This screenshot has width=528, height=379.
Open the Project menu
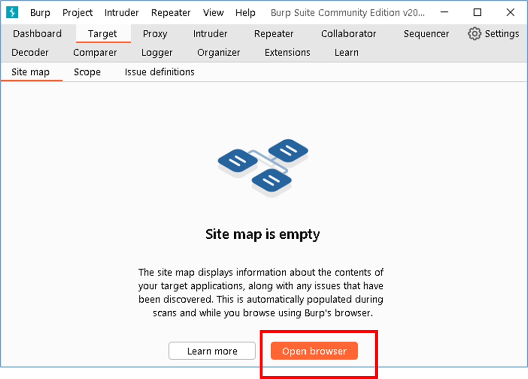click(77, 13)
